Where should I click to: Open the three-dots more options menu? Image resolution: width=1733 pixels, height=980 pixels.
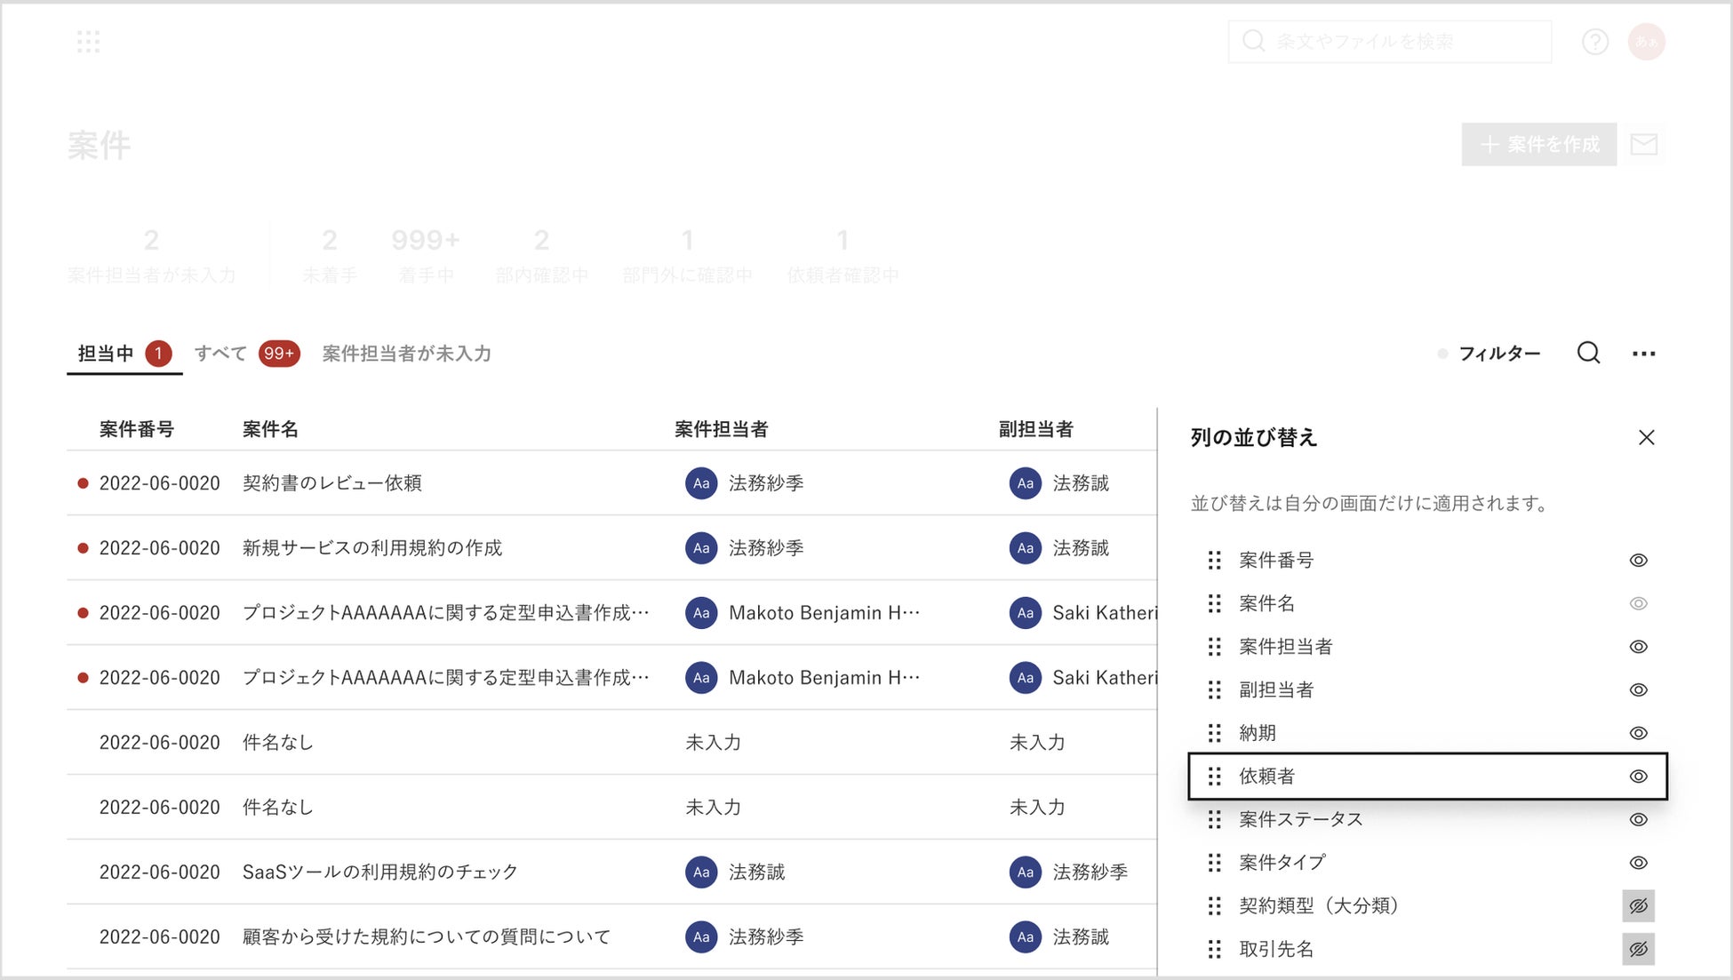[1643, 354]
